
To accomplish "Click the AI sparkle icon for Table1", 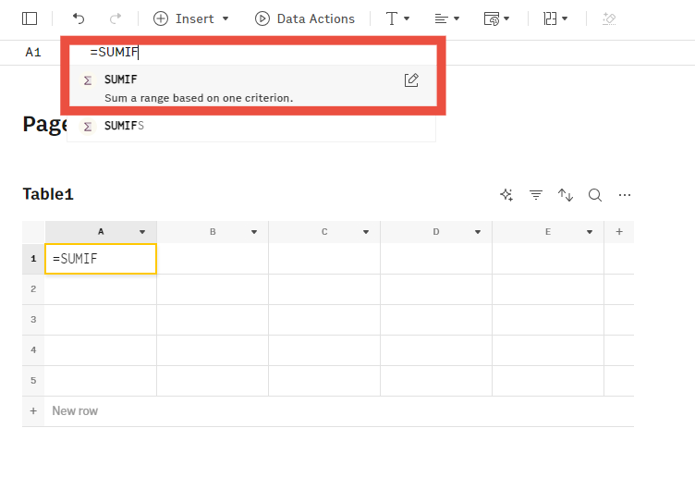I will pos(506,195).
